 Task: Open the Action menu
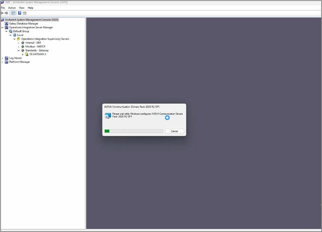tap(12, 8)
